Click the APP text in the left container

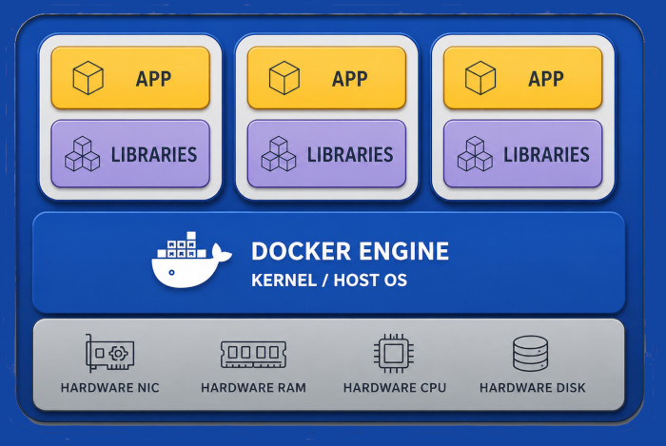pyautogui.click(x=153, y=79)
